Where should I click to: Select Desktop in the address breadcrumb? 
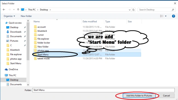point(44,10)
